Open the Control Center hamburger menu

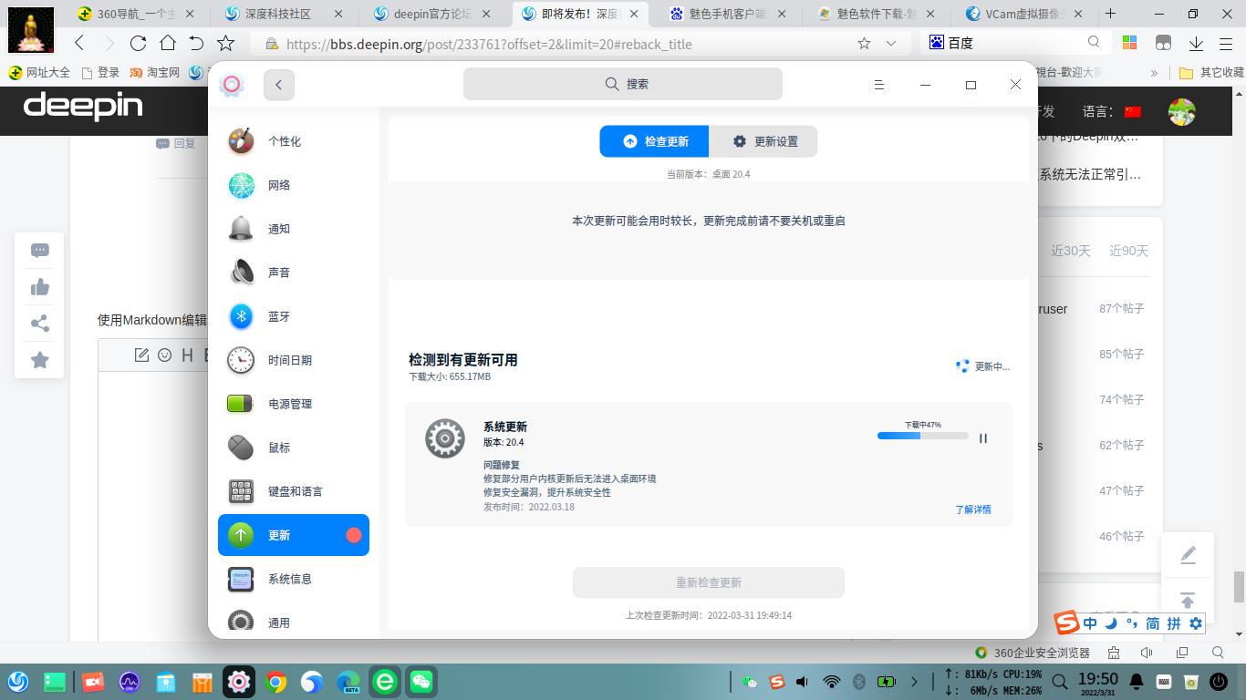(878, 84)
